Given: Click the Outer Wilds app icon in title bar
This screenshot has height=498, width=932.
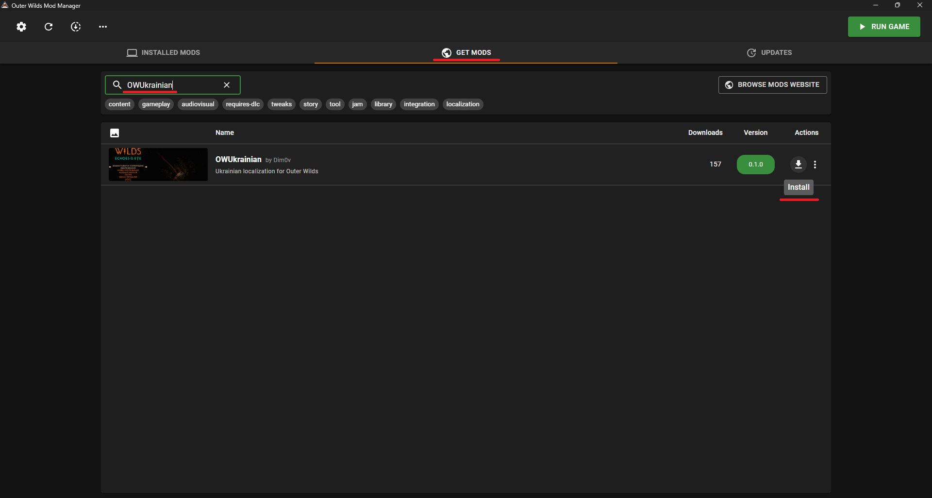Looking at the screenshot, I should click(5, 5).
